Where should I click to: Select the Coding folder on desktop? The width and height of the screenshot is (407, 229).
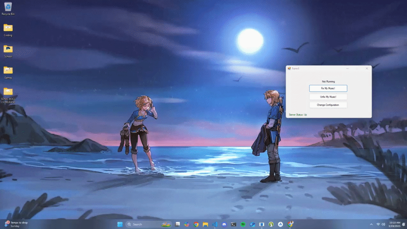coord(8,29)
